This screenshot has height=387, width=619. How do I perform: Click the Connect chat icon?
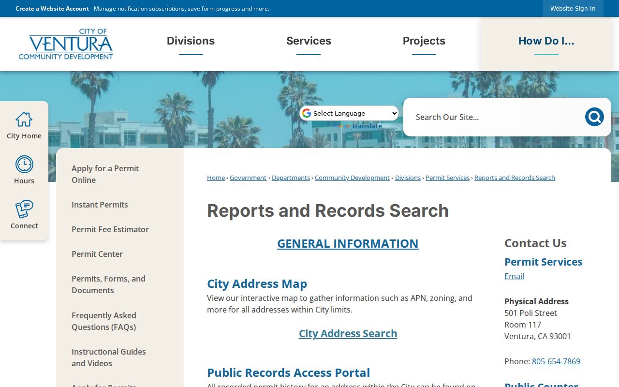(24, 209)
